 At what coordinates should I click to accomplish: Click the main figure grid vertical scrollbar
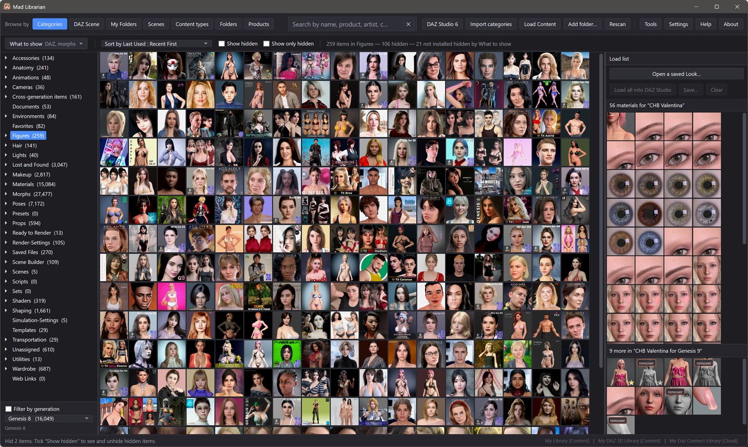click(601, 210)
